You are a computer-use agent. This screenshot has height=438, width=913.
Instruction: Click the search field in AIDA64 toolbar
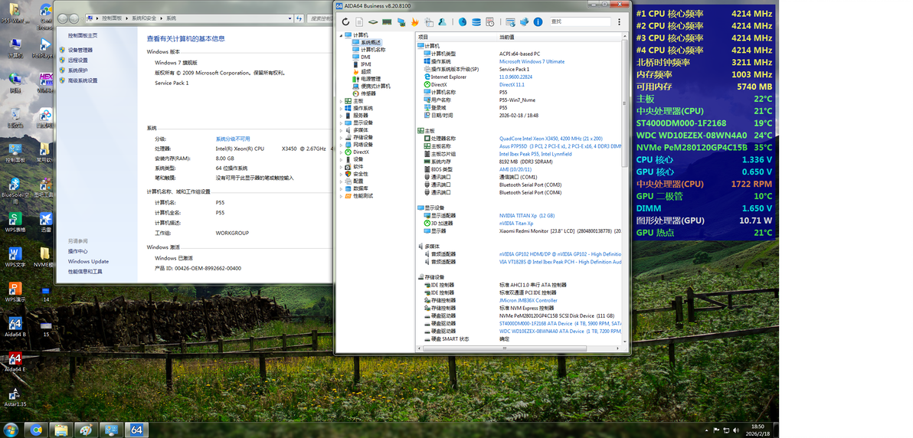coord(580,21)
